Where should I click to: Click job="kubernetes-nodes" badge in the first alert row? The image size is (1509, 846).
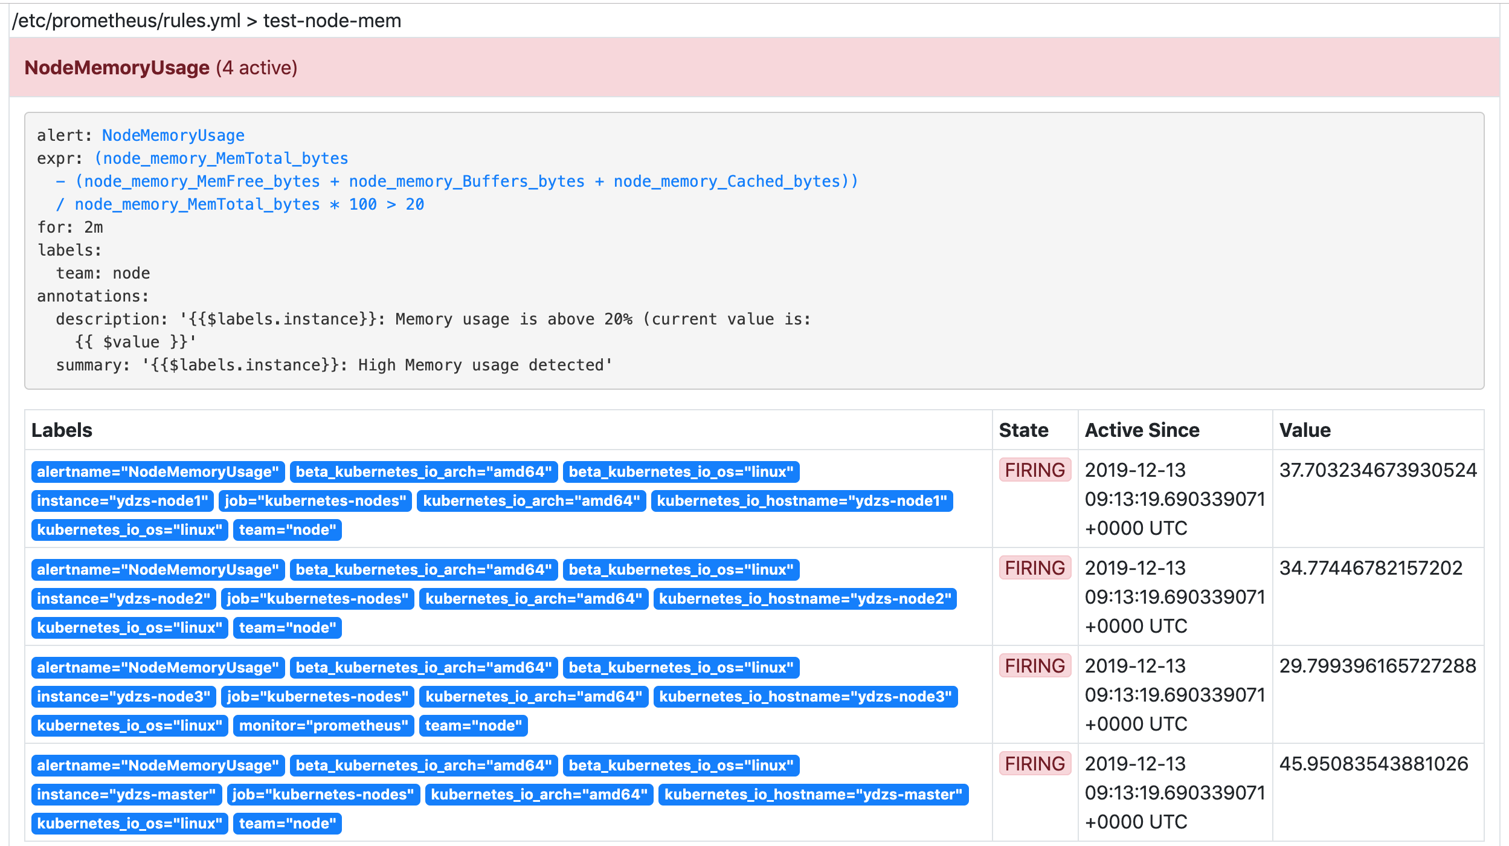(x=316, y=500)
